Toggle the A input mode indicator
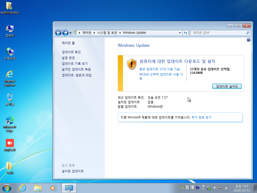257x193 pixels. pos(187,187)
